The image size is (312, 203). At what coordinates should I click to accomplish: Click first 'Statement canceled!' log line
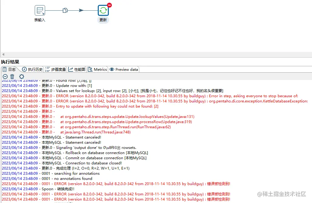point(51,137)
